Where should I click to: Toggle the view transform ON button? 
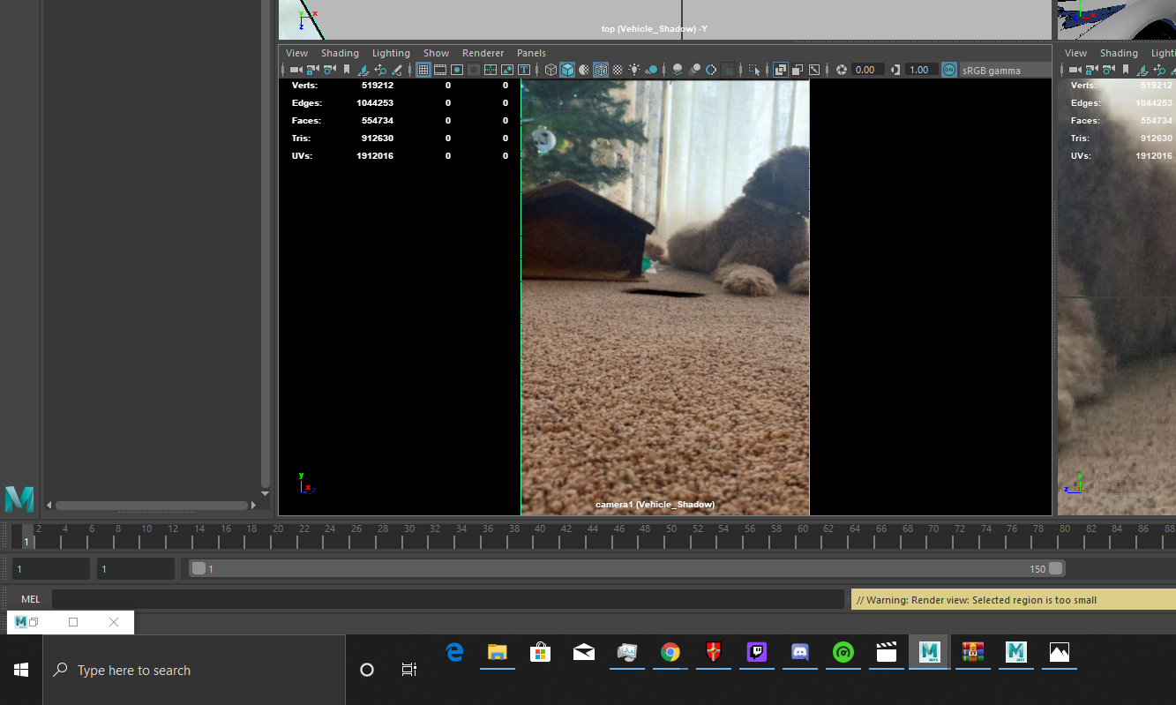tap(949, 70)
